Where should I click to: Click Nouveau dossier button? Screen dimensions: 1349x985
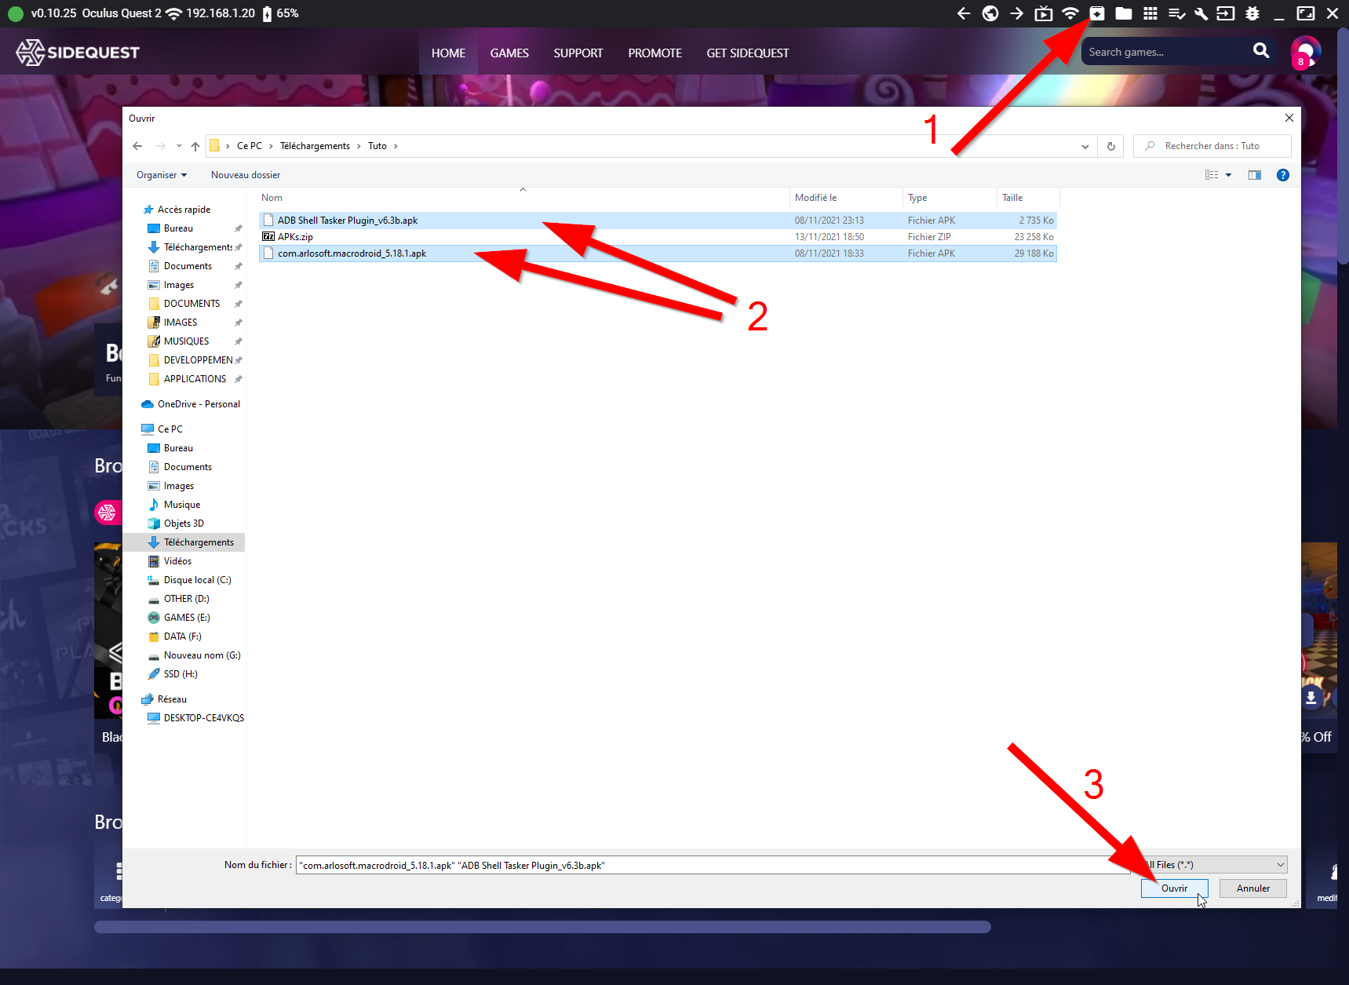point(246,175)
